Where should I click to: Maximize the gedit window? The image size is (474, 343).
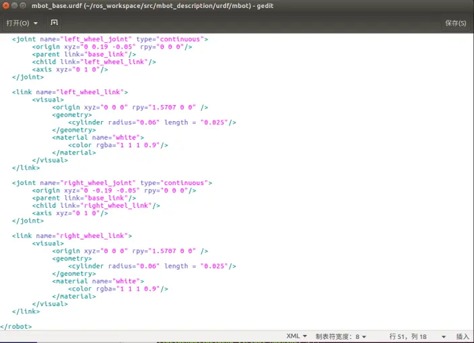tap(23, 5)
